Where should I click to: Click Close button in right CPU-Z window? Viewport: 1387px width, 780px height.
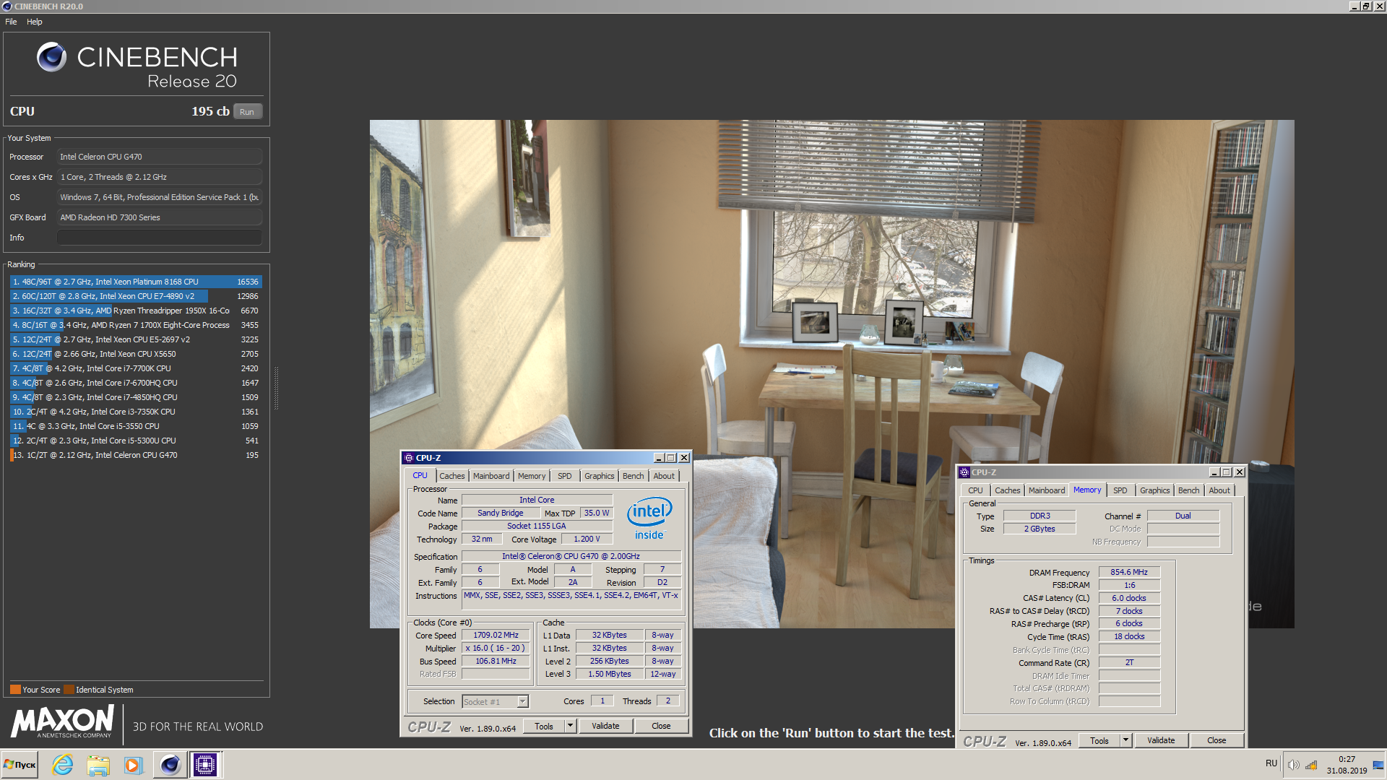(1217, 740)
